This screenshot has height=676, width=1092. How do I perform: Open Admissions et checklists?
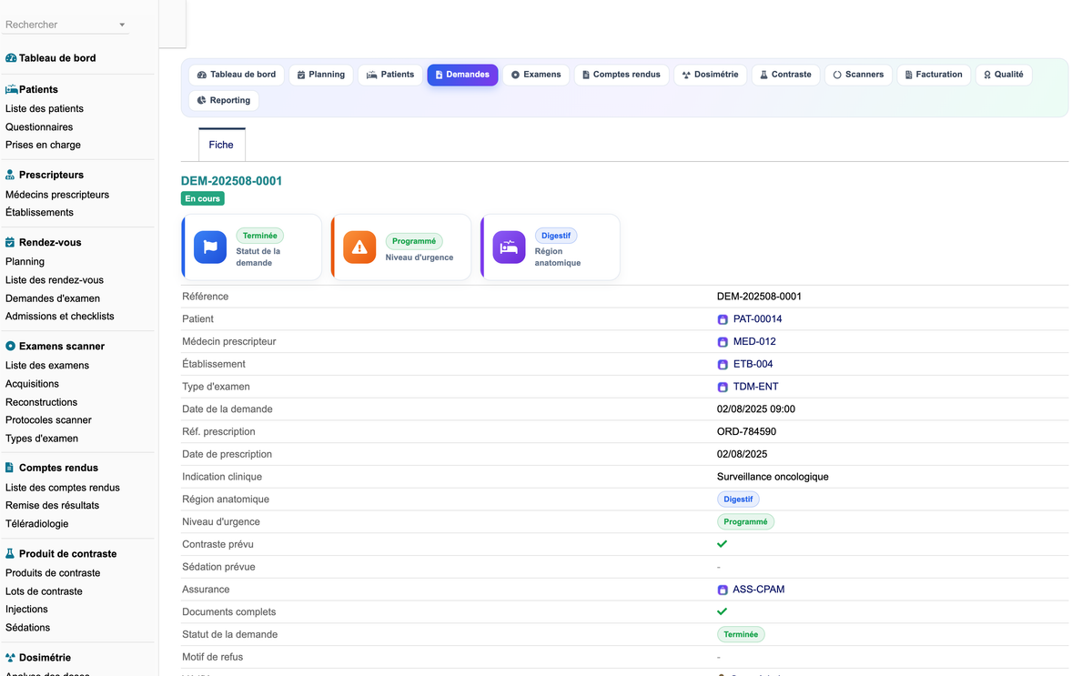click(60, 316)
